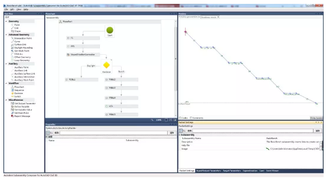The height and width of the screenshot is (182, 328).
Task: Pick the Auxiliary Link tool
Action: point(21,70)
